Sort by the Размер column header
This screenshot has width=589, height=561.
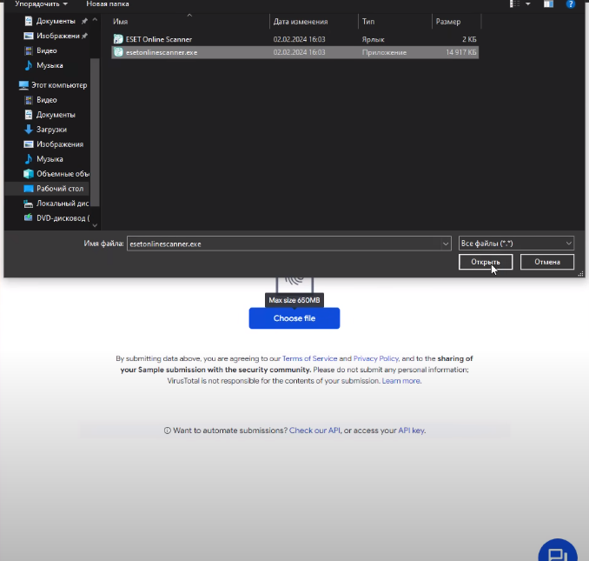click(x=456, y=22)
